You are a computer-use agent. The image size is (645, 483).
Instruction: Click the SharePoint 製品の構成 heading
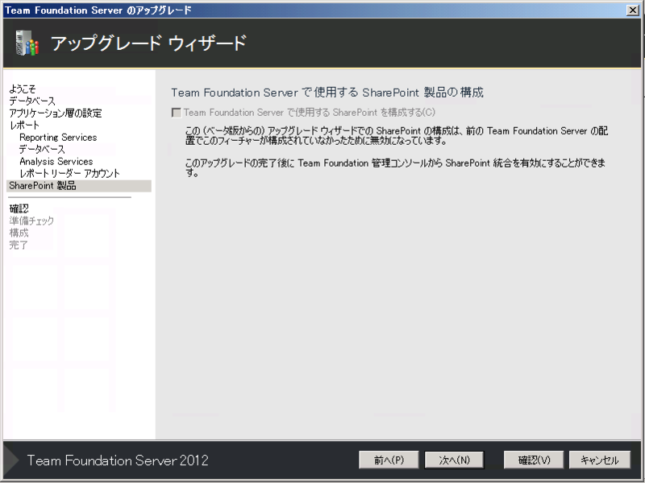327,93
